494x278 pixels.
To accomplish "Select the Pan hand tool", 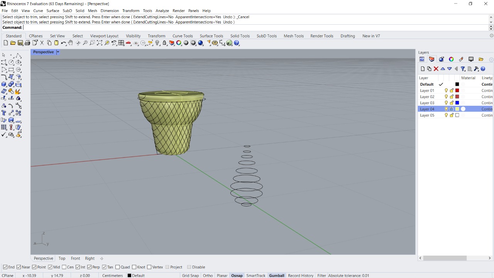I will coord(71,43).
